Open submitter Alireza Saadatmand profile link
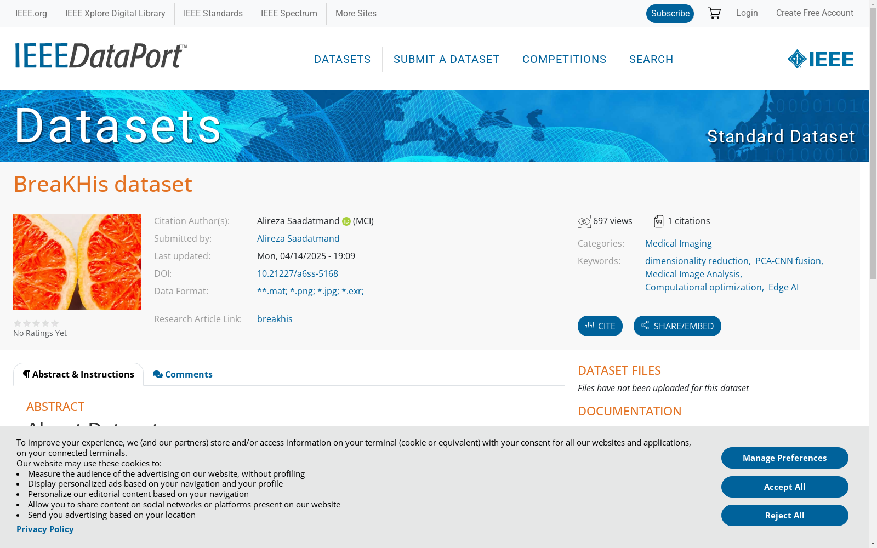Image resolution: width=877 pixels, height=548 pixels. coord(298,238)
